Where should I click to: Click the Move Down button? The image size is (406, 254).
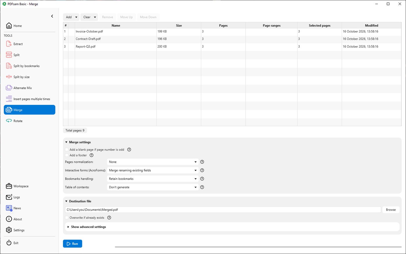148,17
